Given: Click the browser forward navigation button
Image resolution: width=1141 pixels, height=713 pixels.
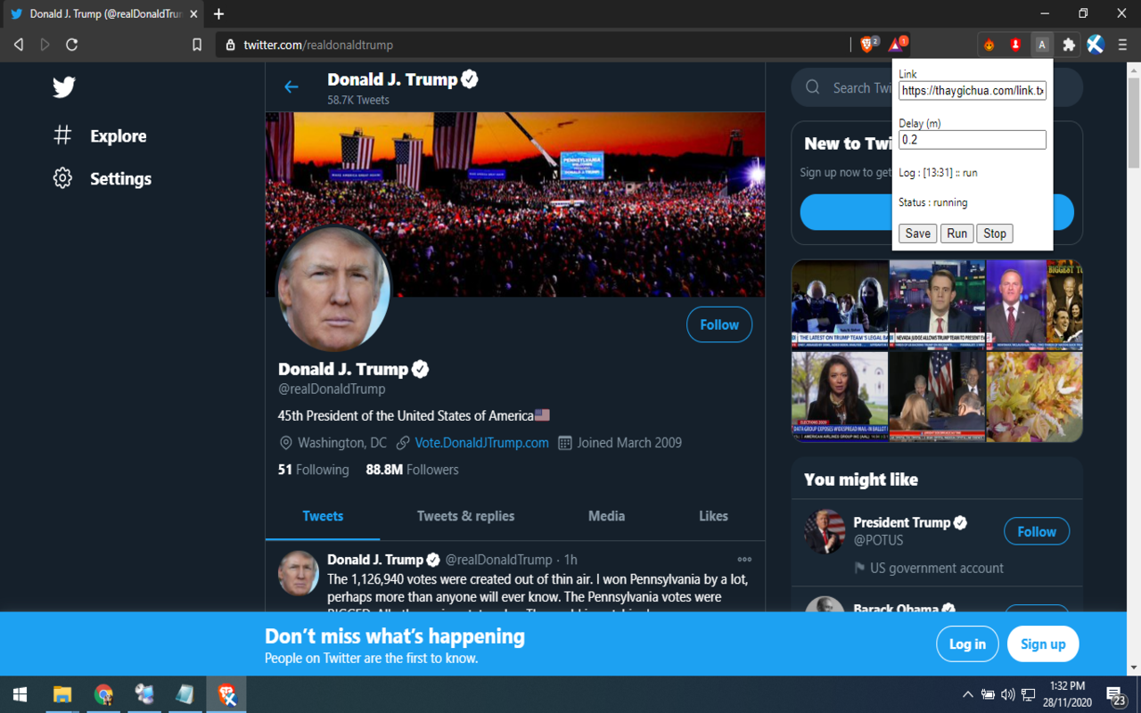Looking at the screenshot, I should point(45,45).
